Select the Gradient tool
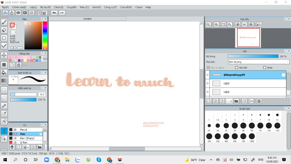This screenshot has height=164, width=291. 4,81
